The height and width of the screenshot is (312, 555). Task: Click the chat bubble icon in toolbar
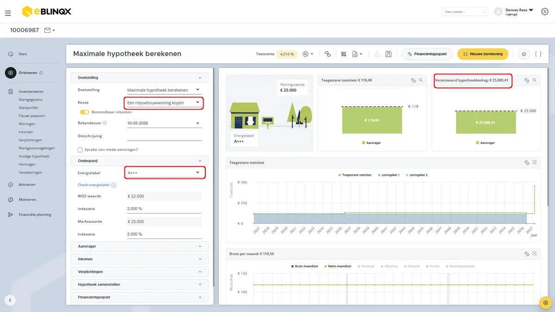[x=524, y=54]
